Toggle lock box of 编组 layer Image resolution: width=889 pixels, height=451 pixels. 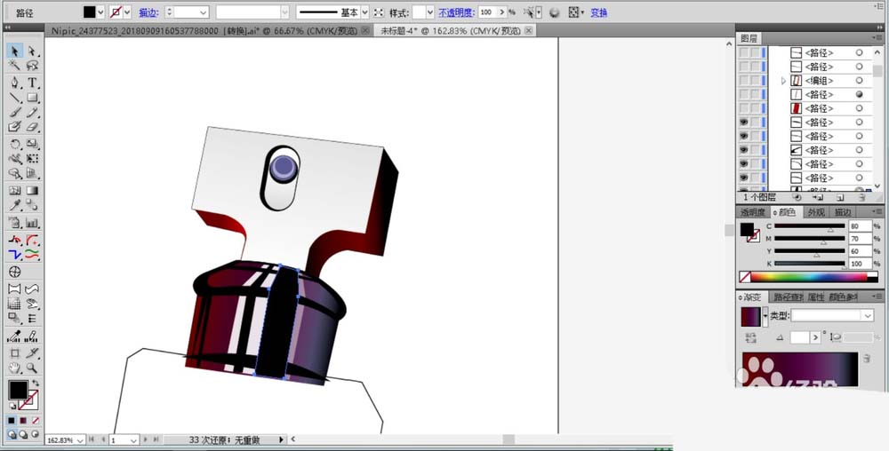[755, 81]
